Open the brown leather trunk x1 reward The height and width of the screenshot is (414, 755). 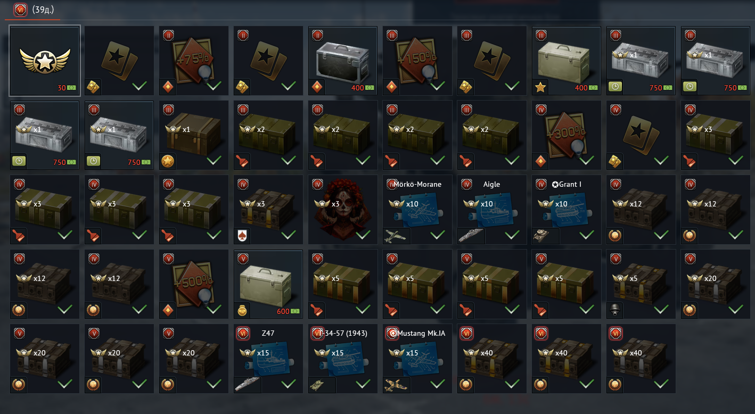pos(194,135)
